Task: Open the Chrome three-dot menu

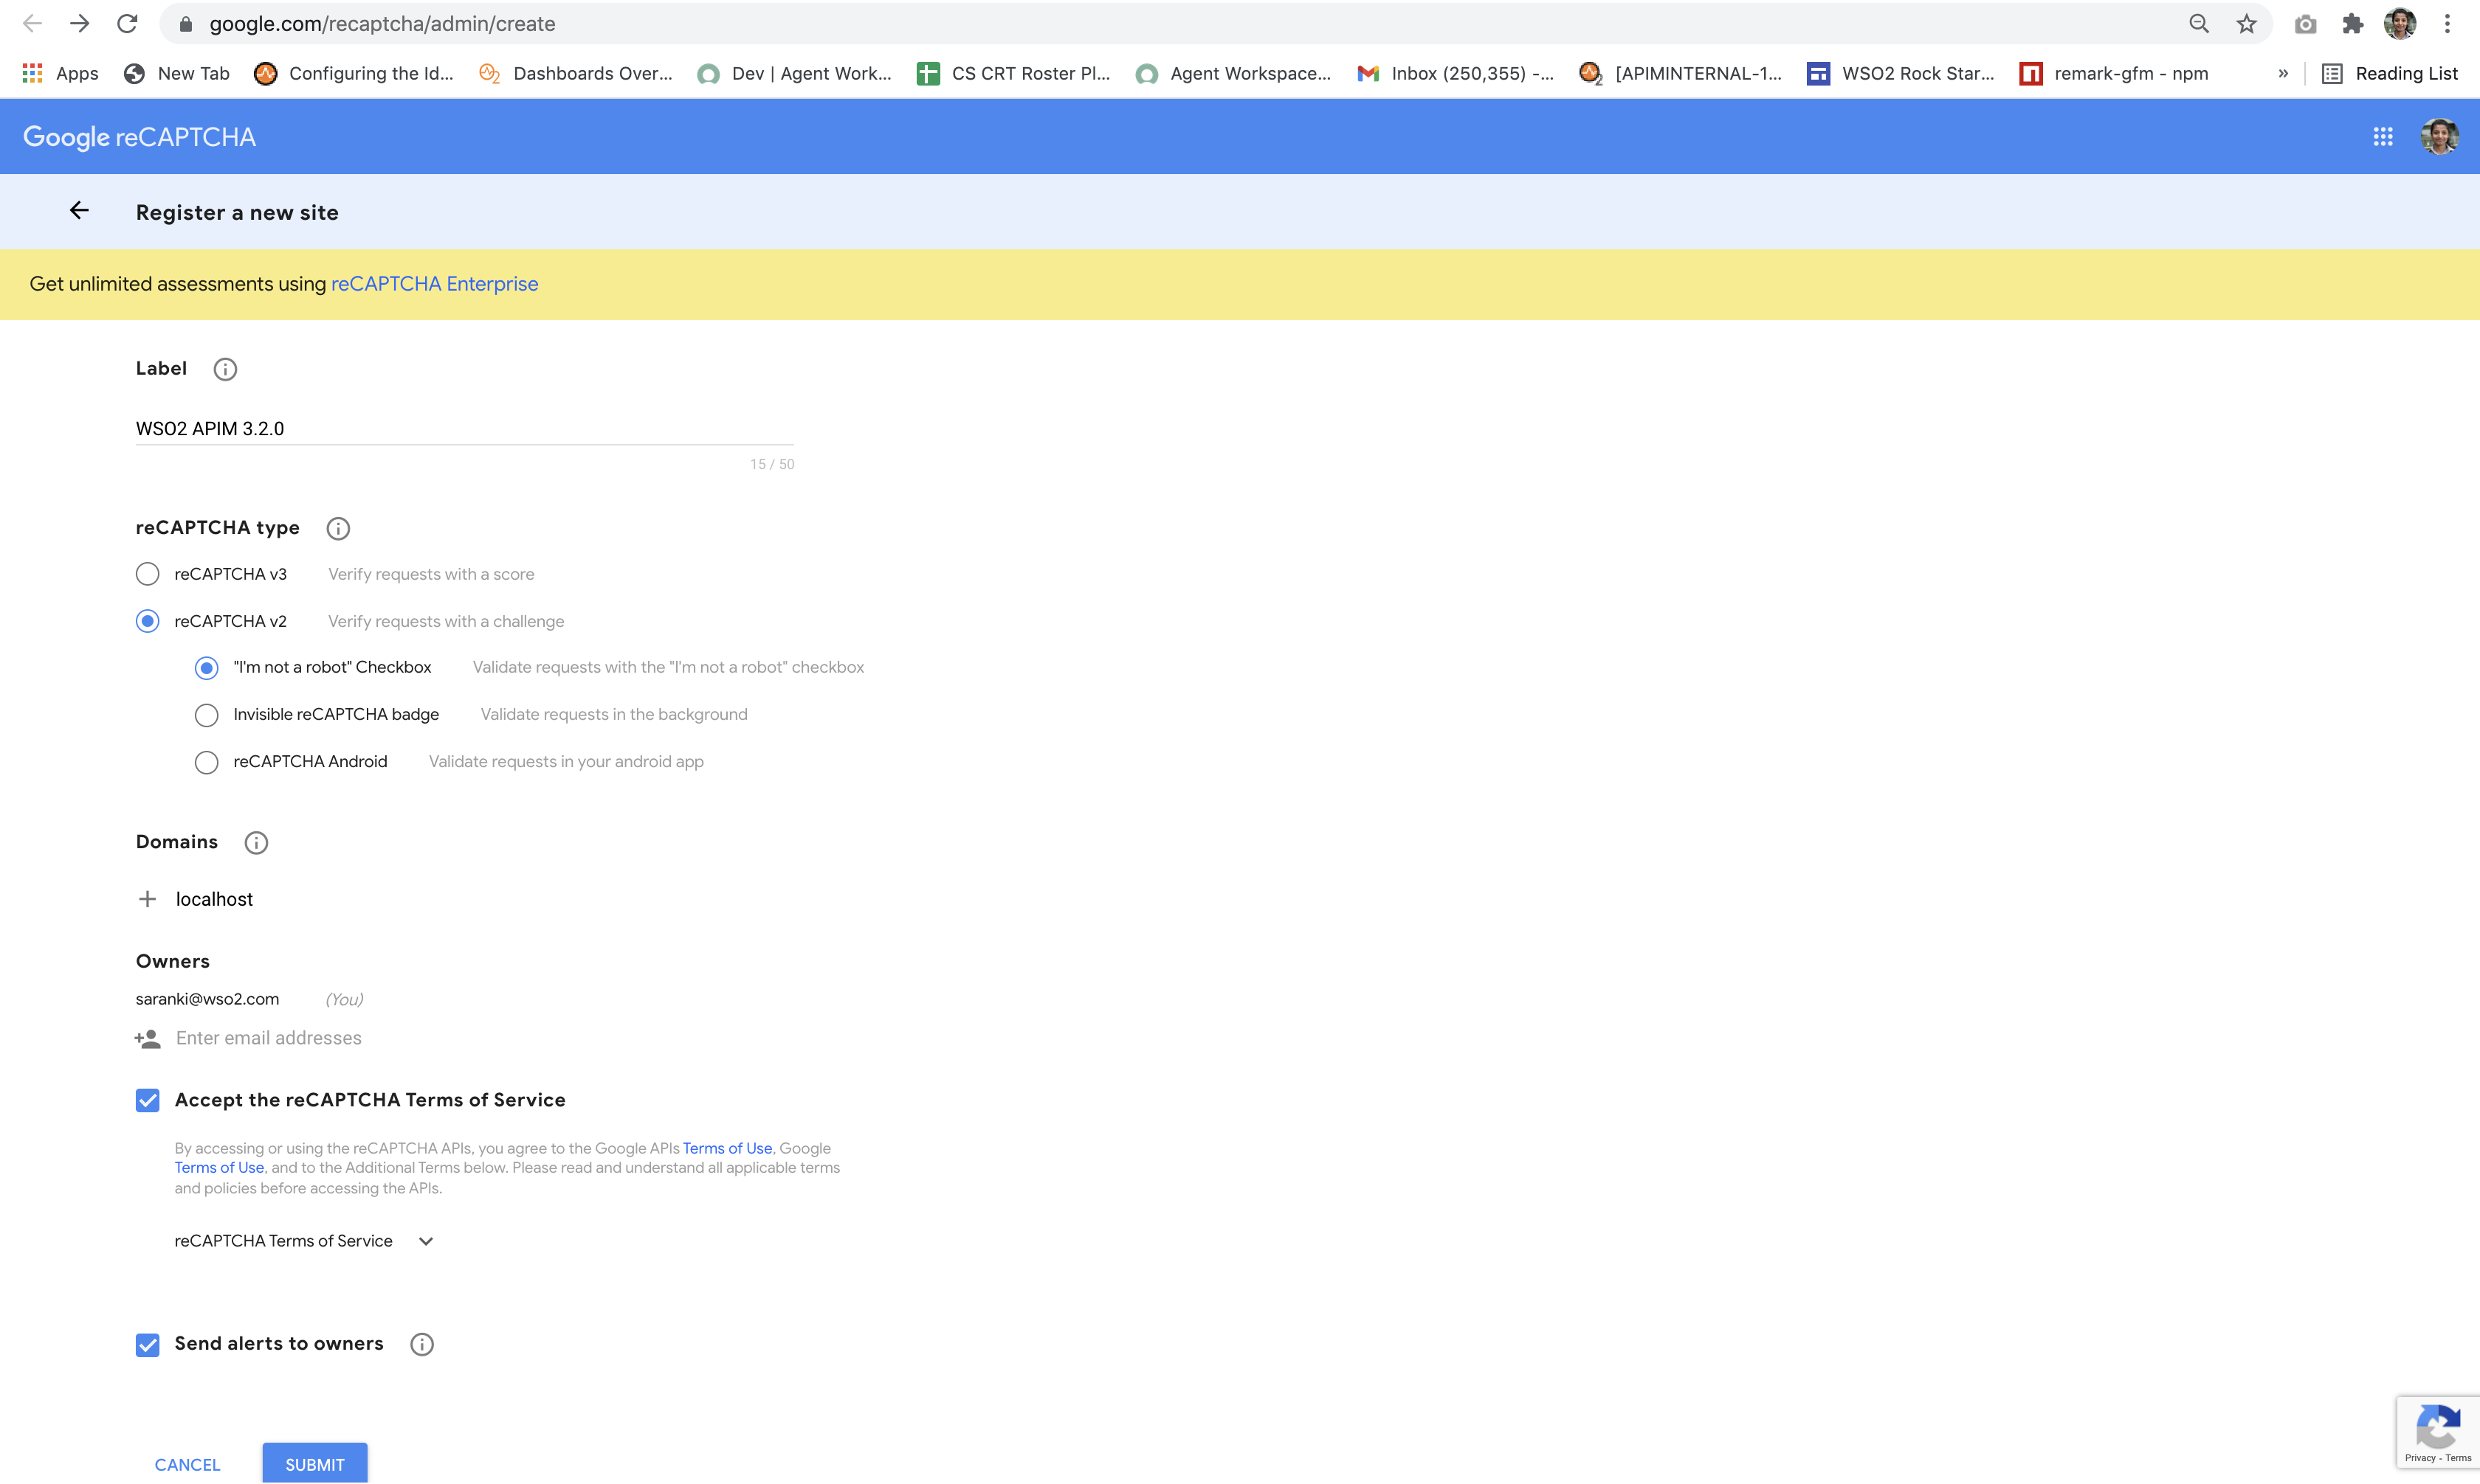Action: [2447, 24]
